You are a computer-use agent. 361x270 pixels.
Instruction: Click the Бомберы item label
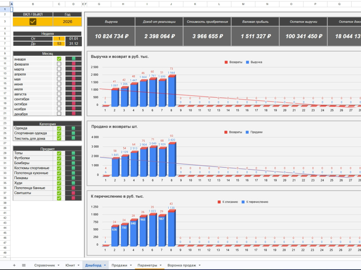22,163
